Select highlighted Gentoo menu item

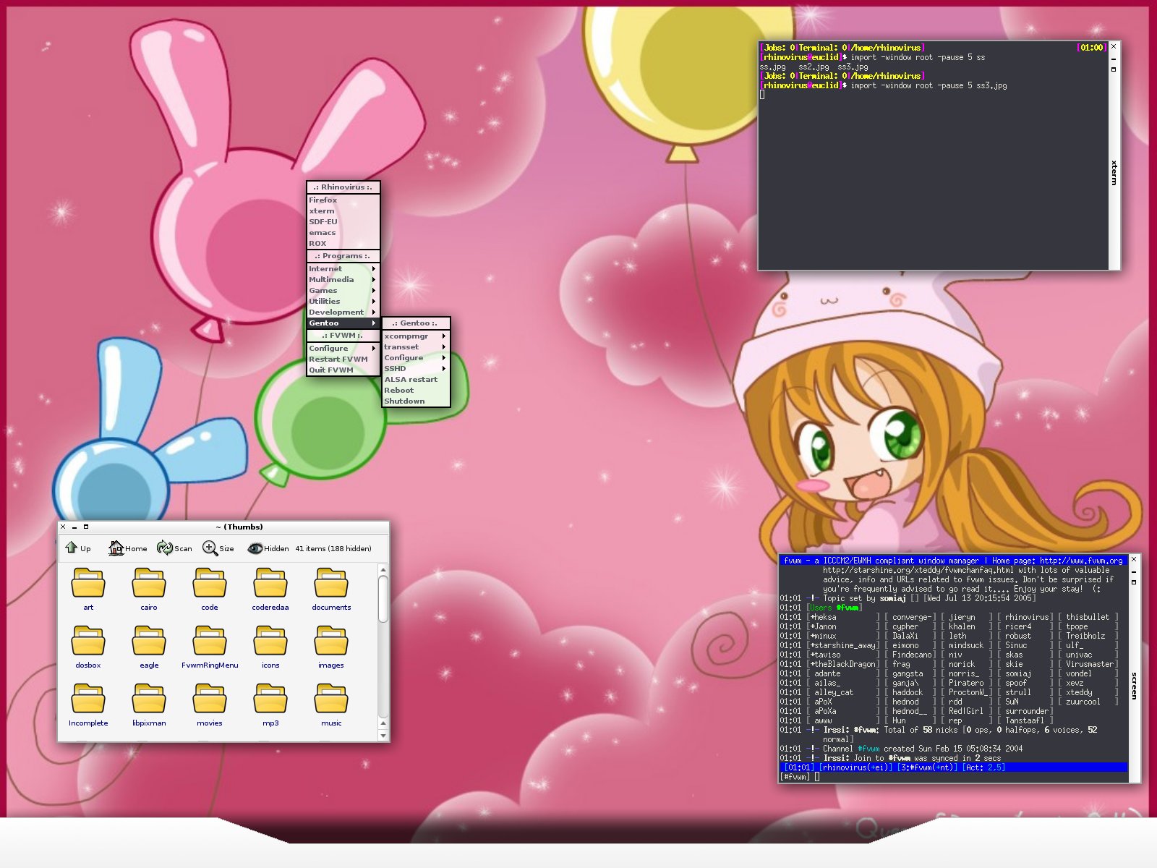click(x=343, y=323)
